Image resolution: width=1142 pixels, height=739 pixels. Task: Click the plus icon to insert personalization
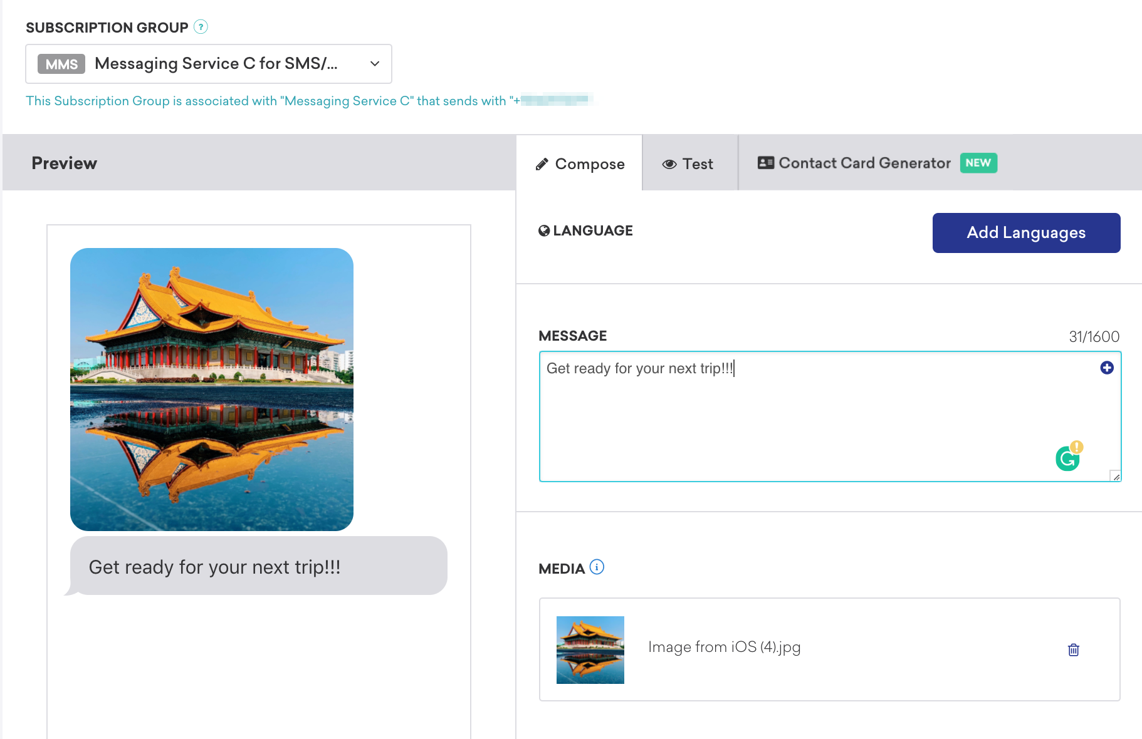coord(1107,368)
